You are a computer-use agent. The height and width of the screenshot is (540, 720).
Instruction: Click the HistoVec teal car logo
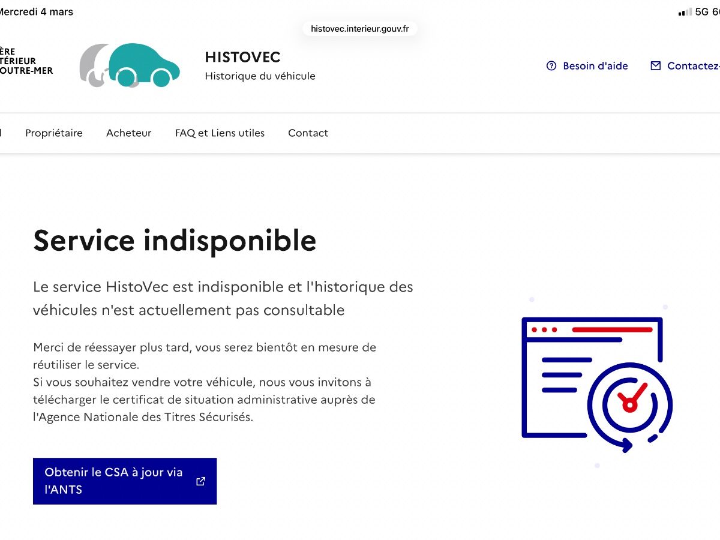click(x=130, y=65)
